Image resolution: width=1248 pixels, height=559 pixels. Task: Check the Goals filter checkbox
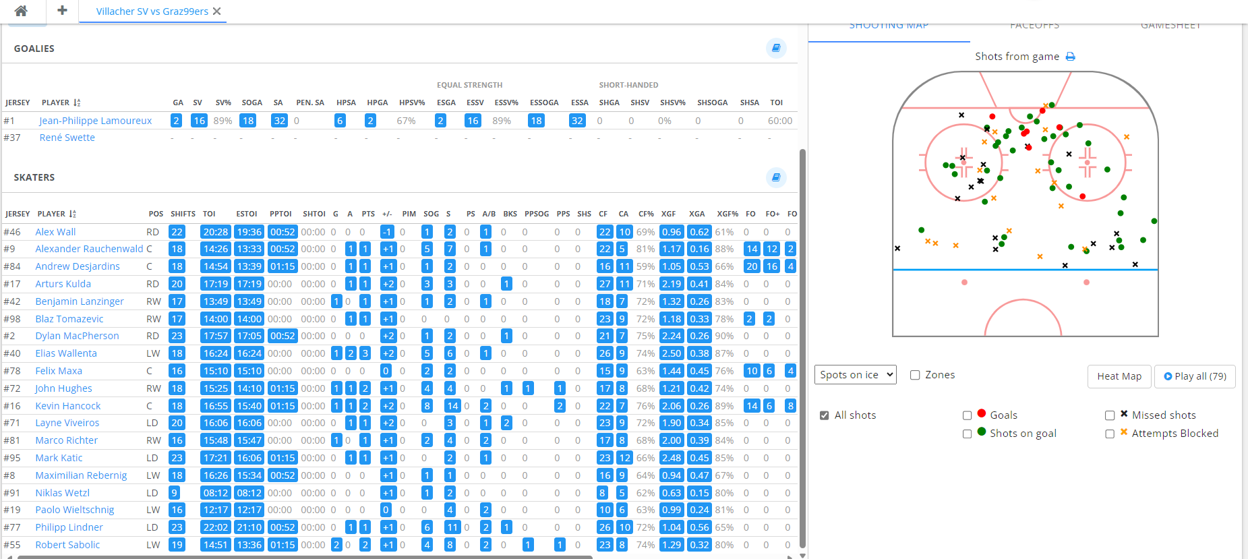coord(967,415)
